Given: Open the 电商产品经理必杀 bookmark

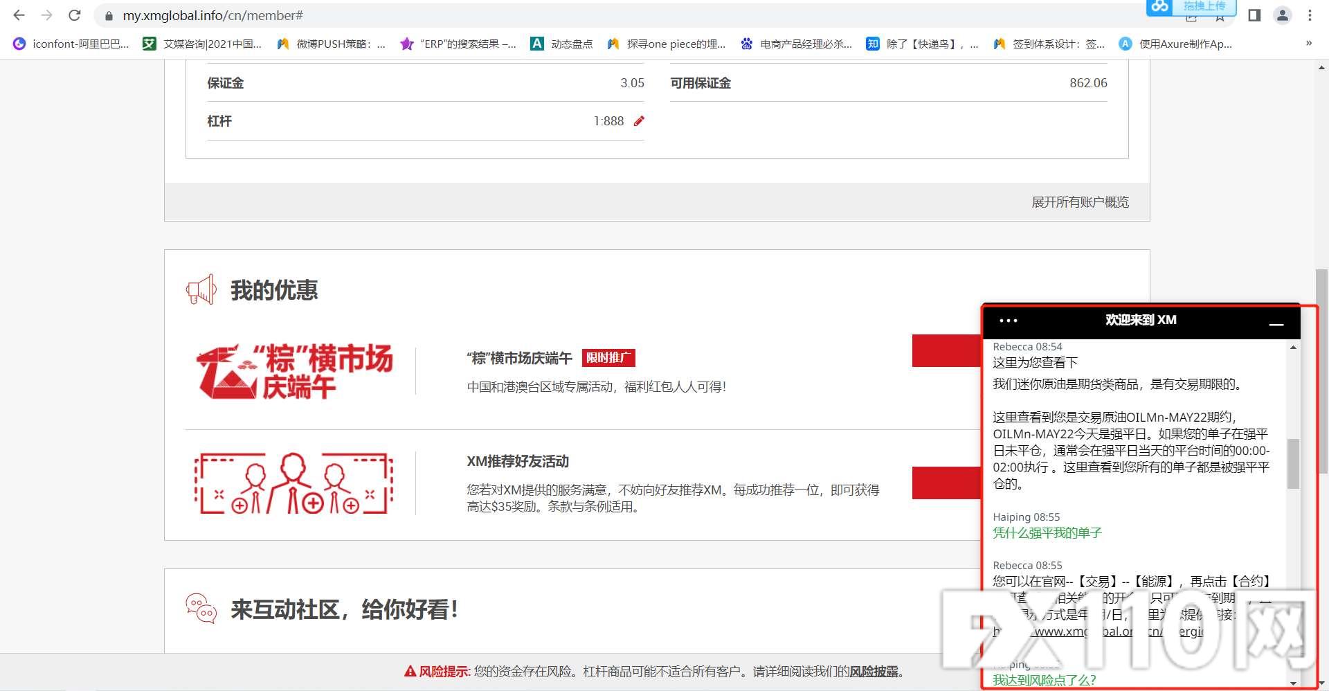Looking at the screenshot, I should 796,44.
